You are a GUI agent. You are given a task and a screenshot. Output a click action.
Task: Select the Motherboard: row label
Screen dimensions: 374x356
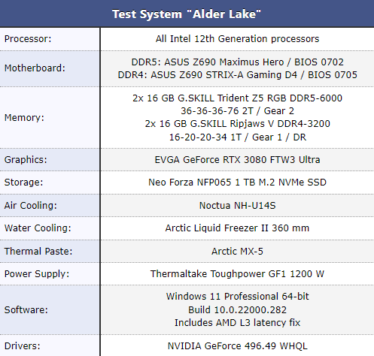(x=35, y=68)
